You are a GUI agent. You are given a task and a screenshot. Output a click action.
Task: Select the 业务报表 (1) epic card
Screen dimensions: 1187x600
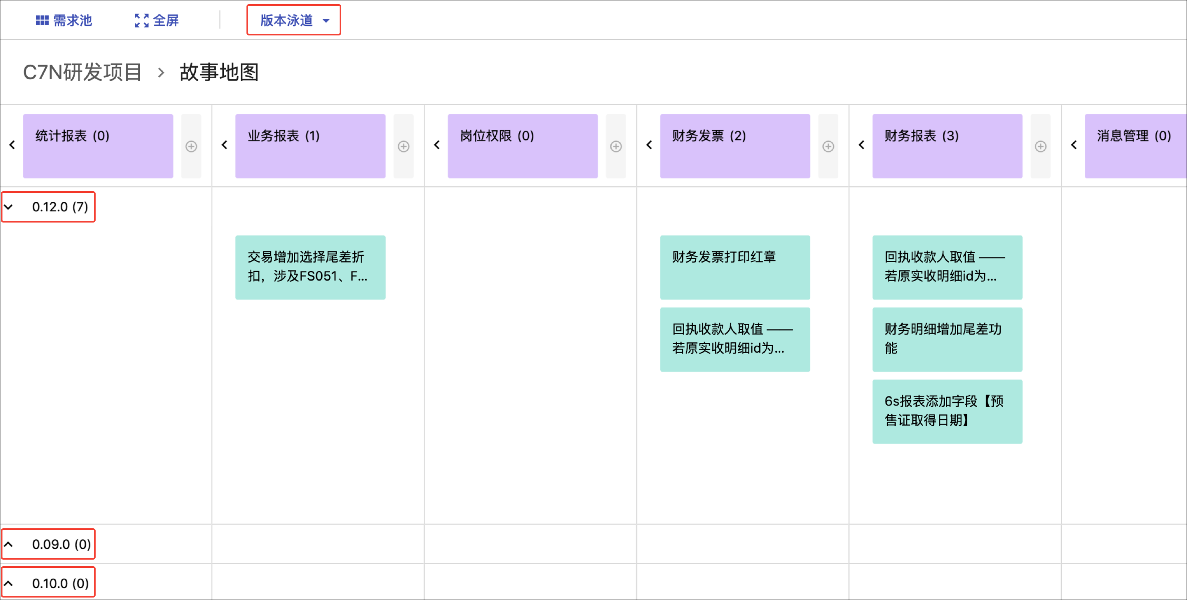(x=311, y=146)
